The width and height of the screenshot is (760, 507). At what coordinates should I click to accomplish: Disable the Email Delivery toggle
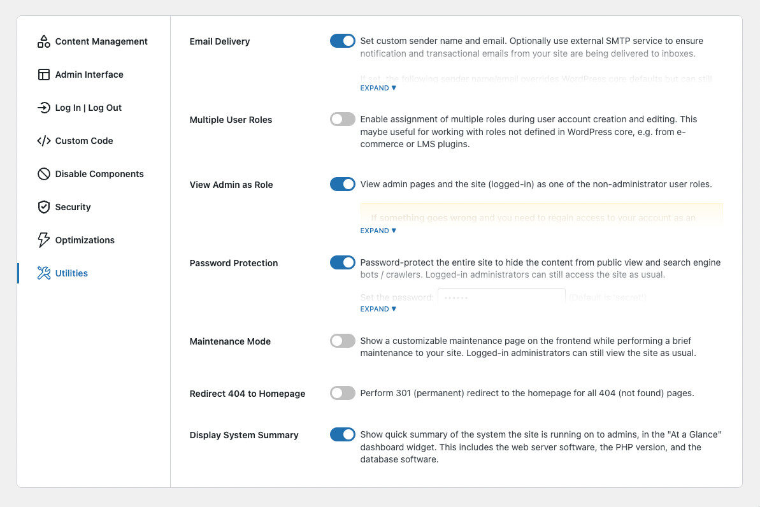coord(342,40)
